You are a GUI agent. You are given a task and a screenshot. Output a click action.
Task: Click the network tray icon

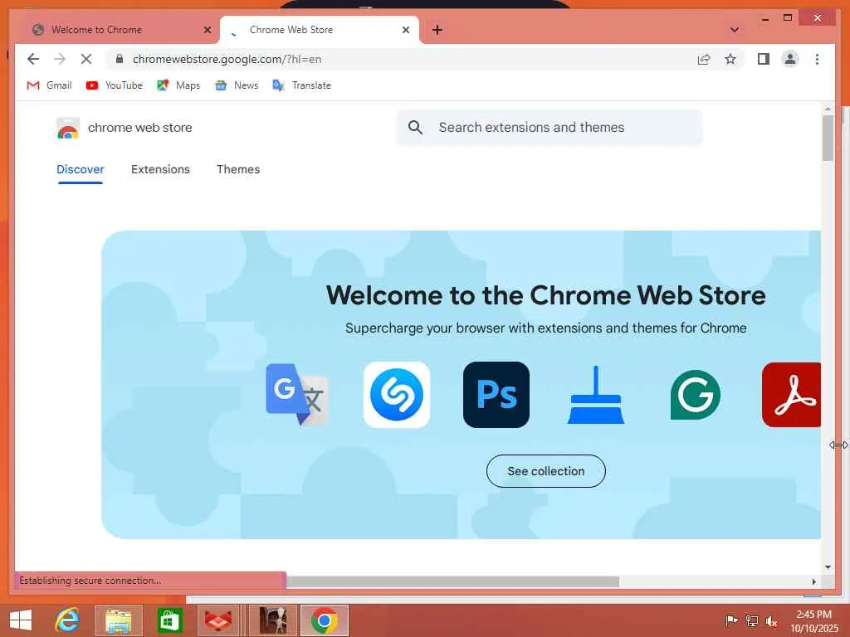(752, 620)
